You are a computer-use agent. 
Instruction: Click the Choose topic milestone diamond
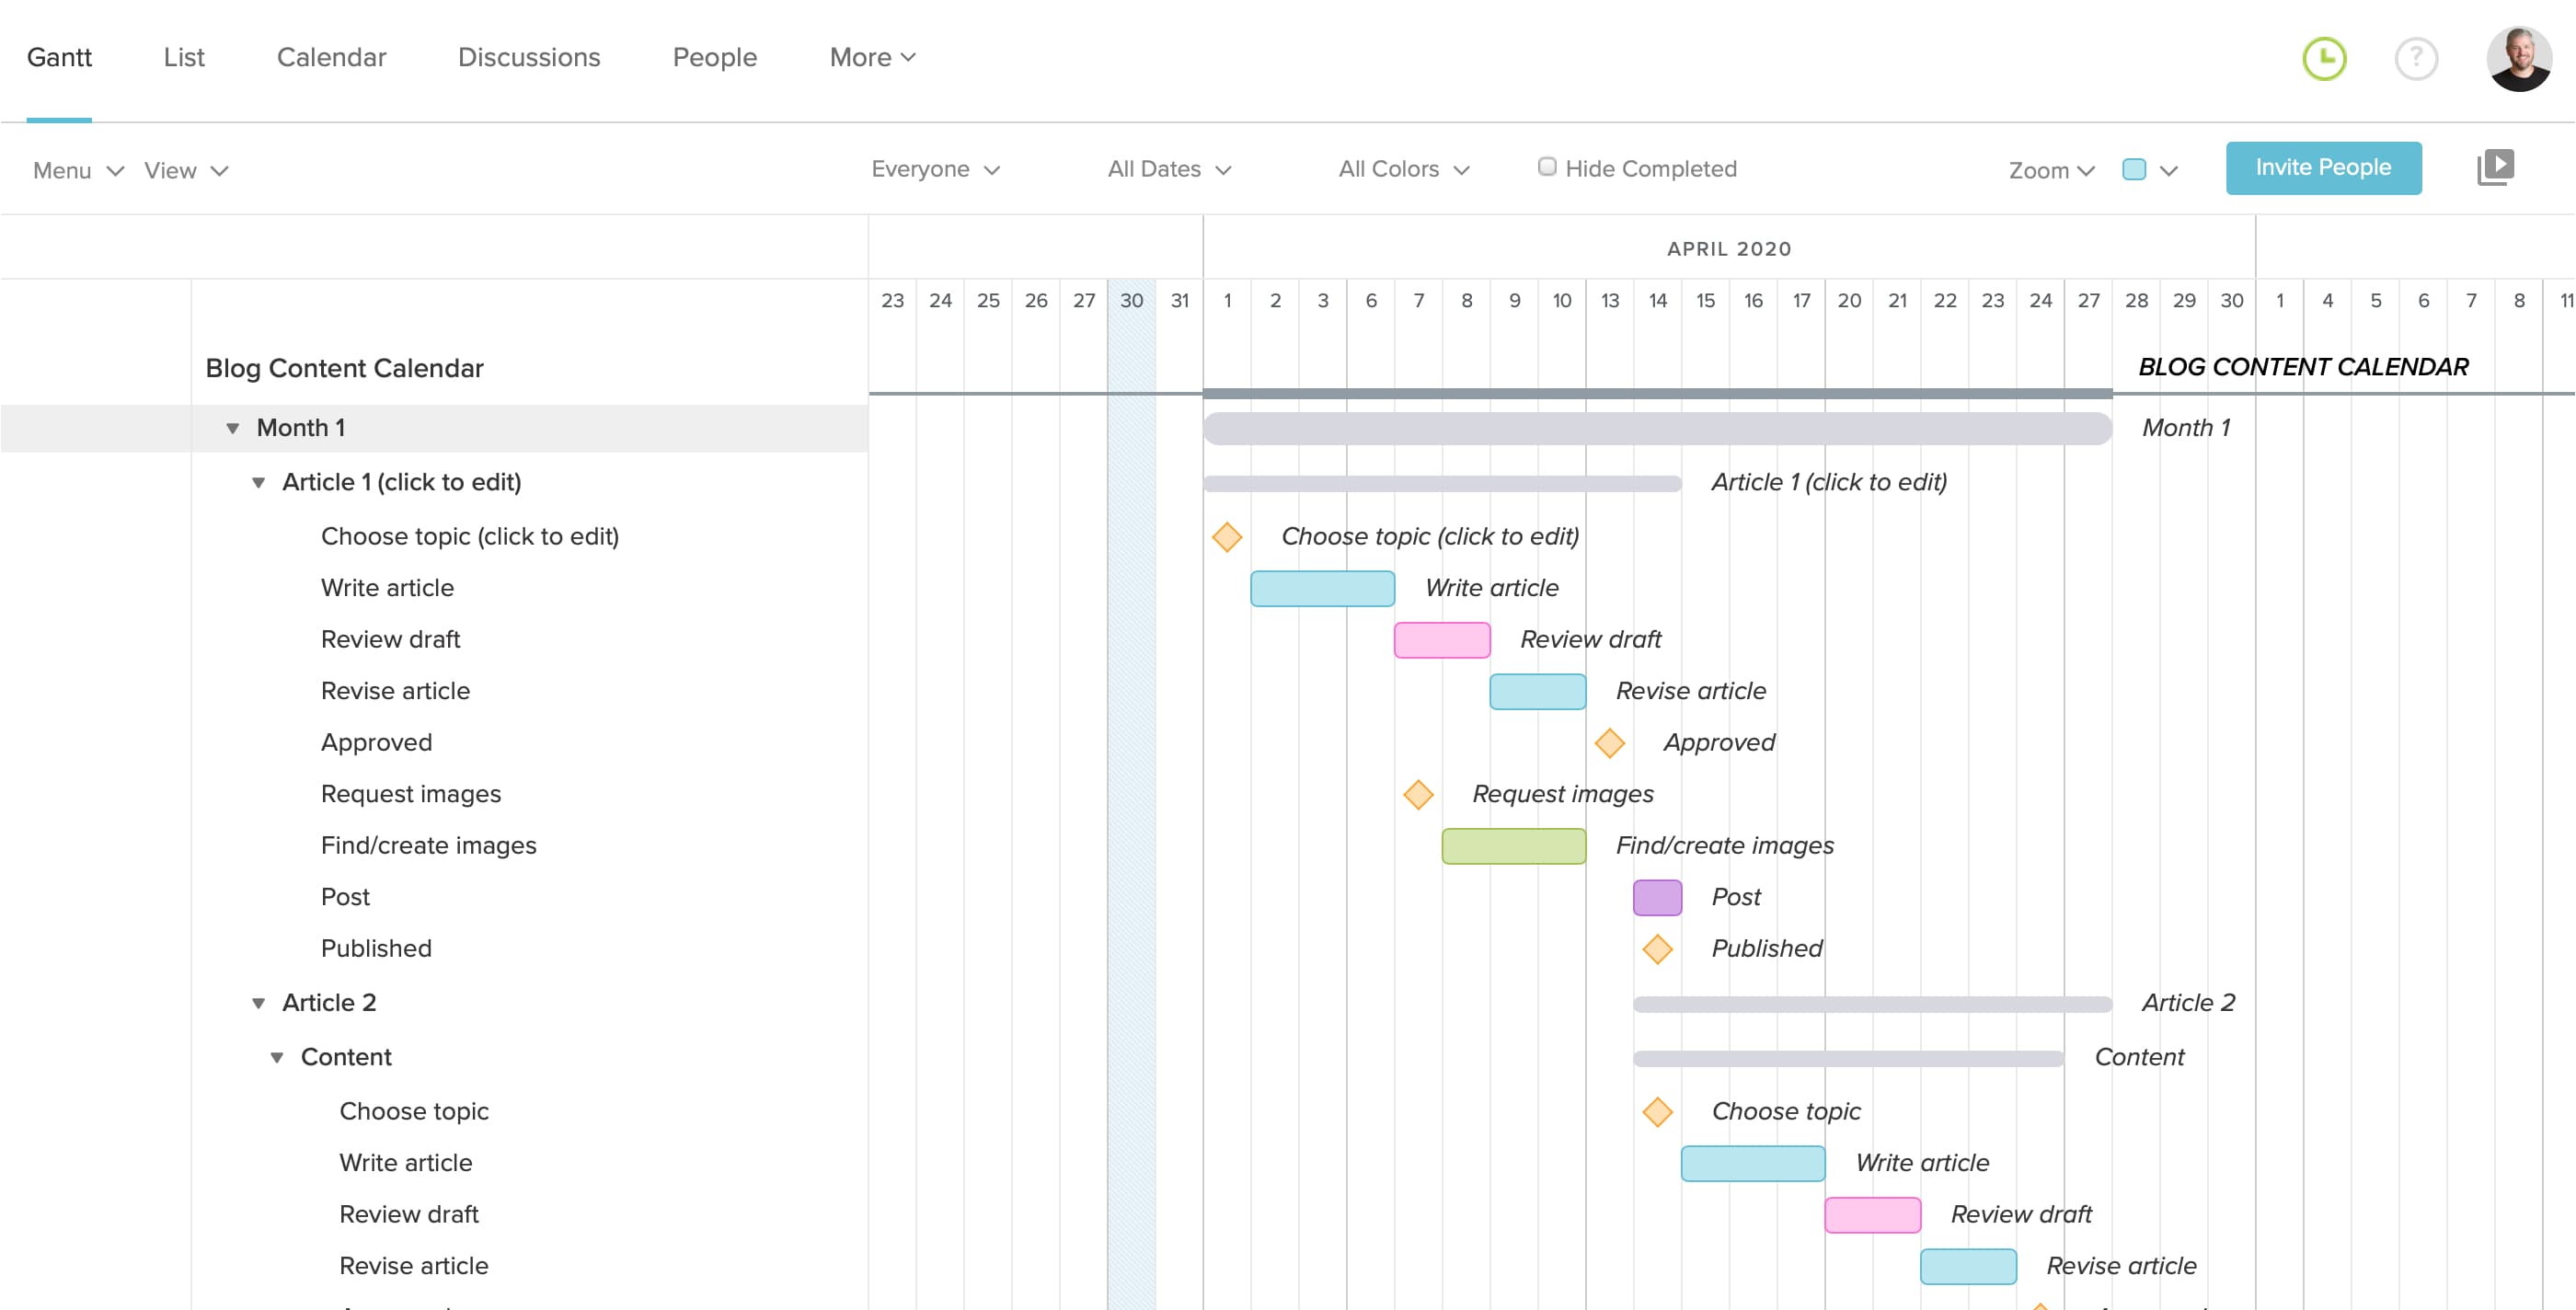coord(1227,537)
